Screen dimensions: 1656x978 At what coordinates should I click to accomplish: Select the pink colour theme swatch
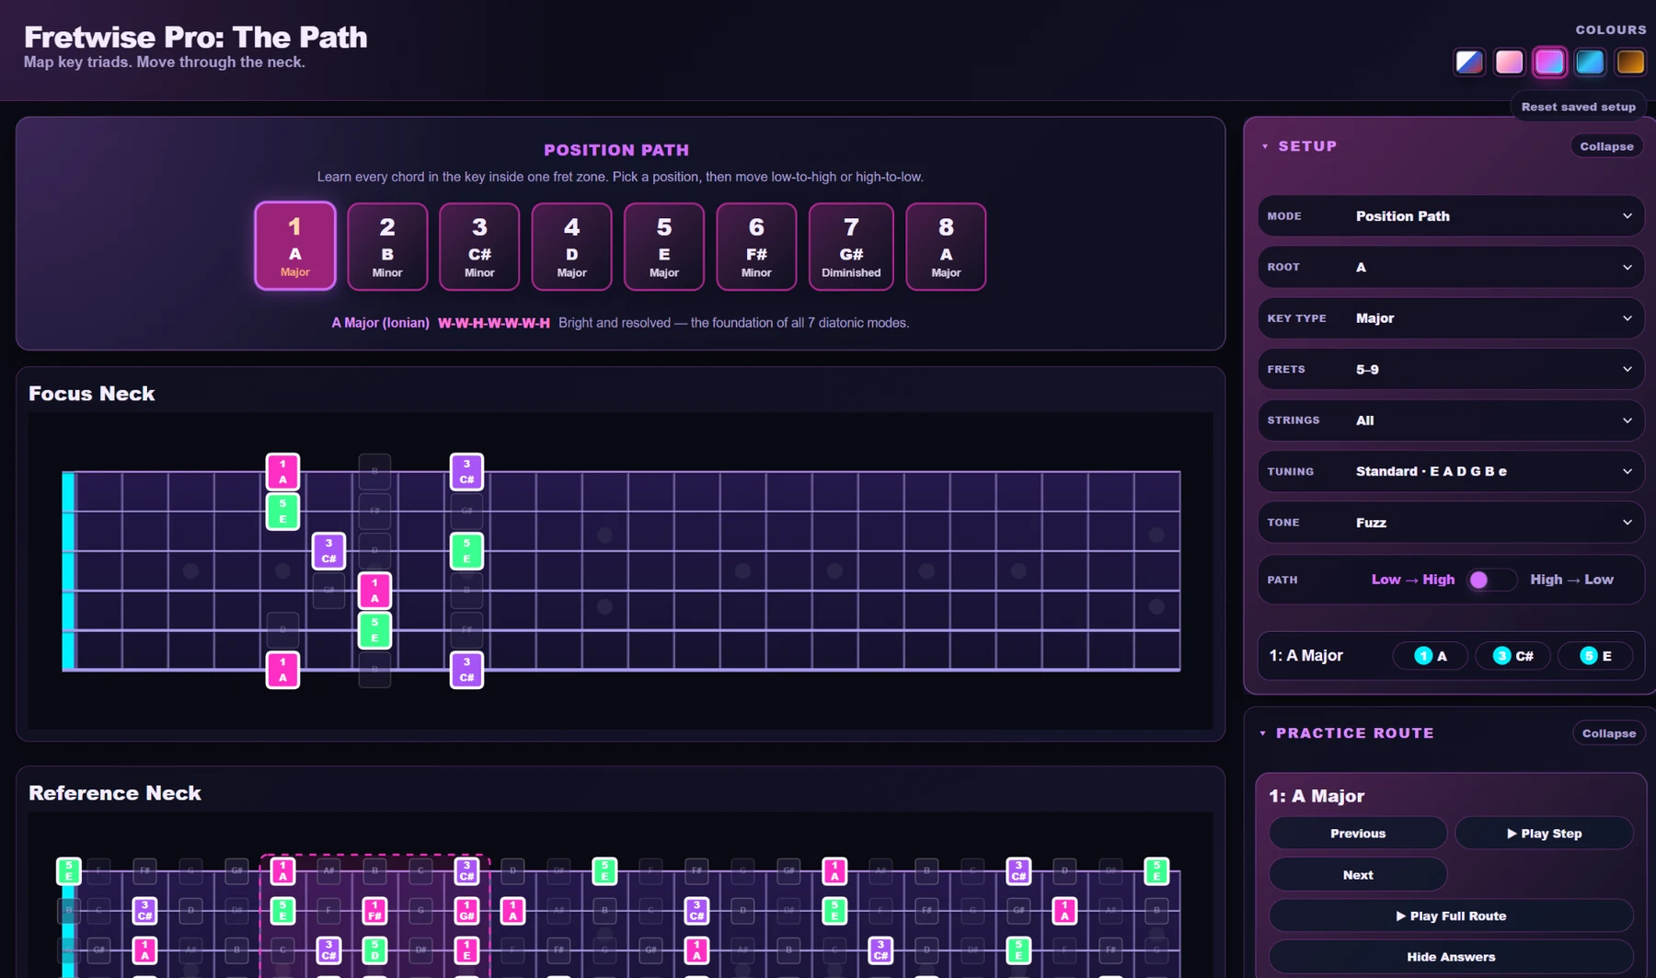click(x=1509, y=62)
